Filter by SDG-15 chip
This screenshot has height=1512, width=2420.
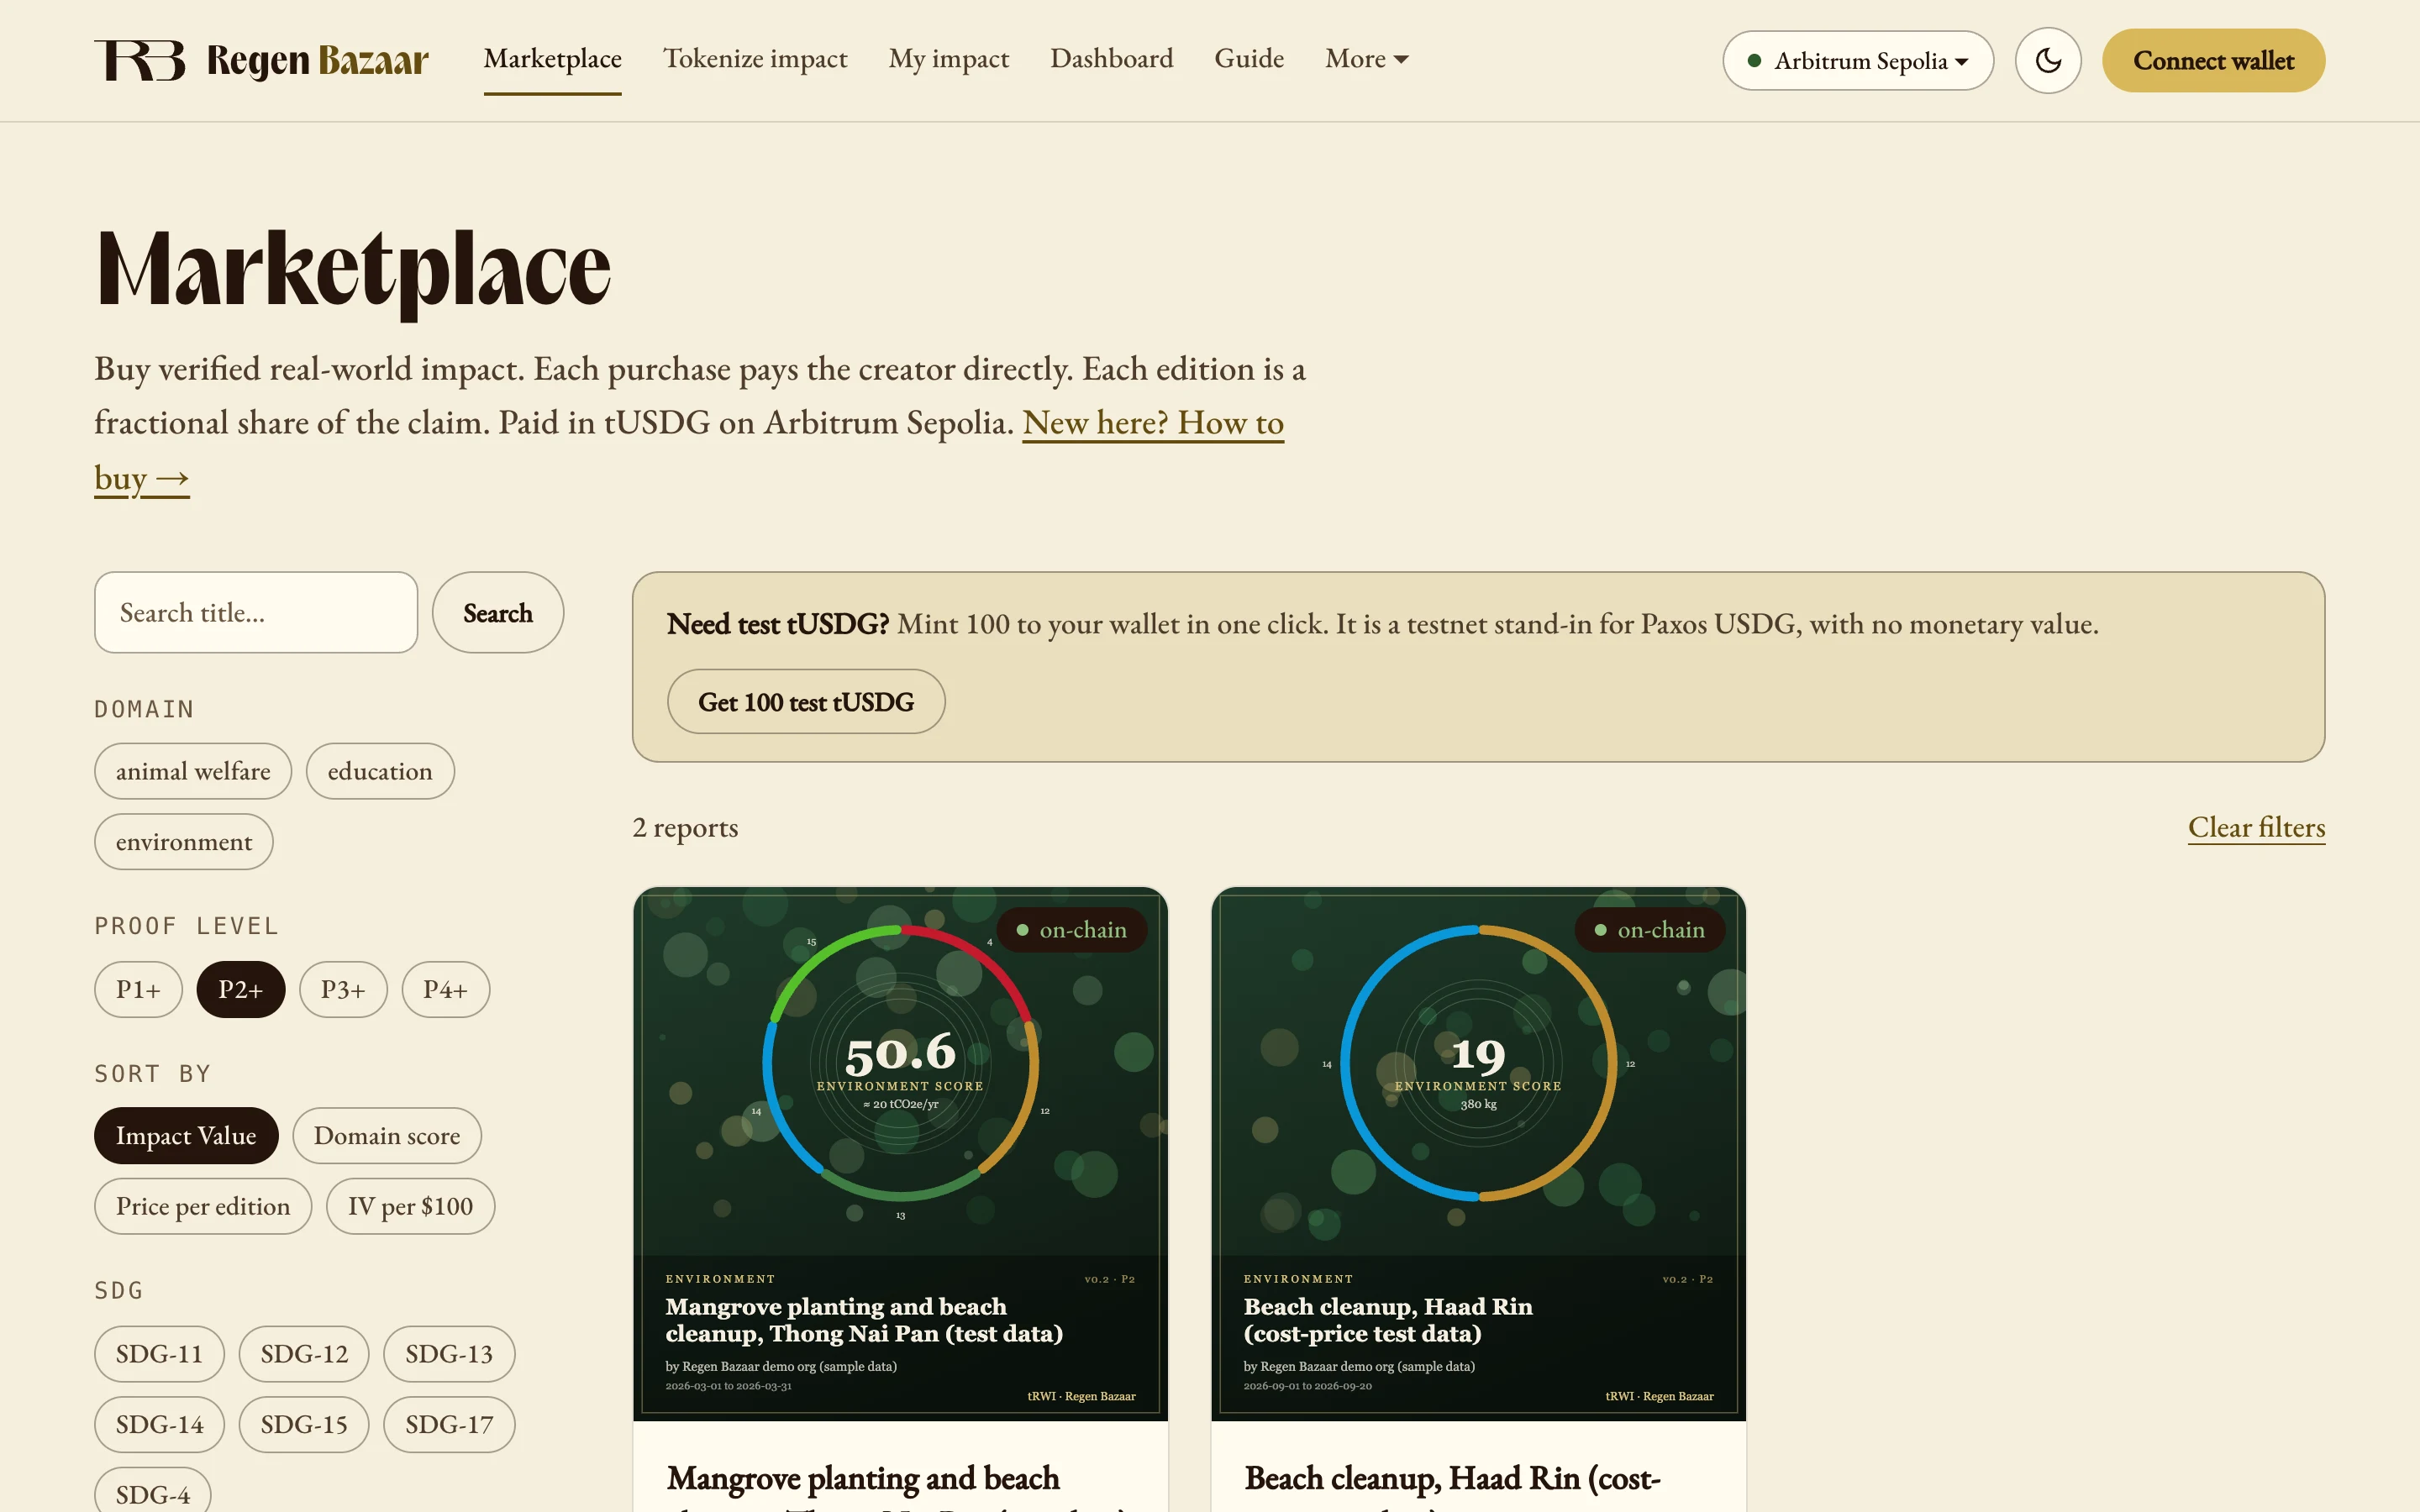[304, 1425]
